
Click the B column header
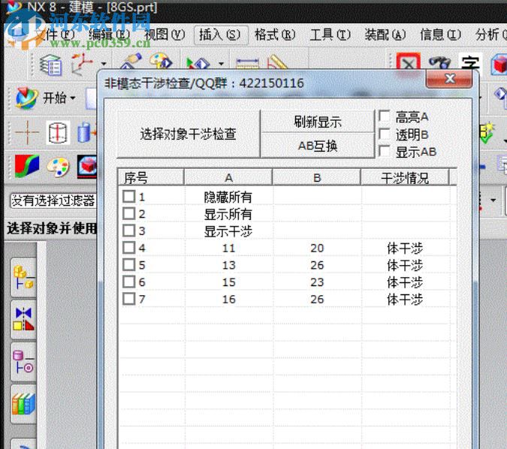click(316, 177)
